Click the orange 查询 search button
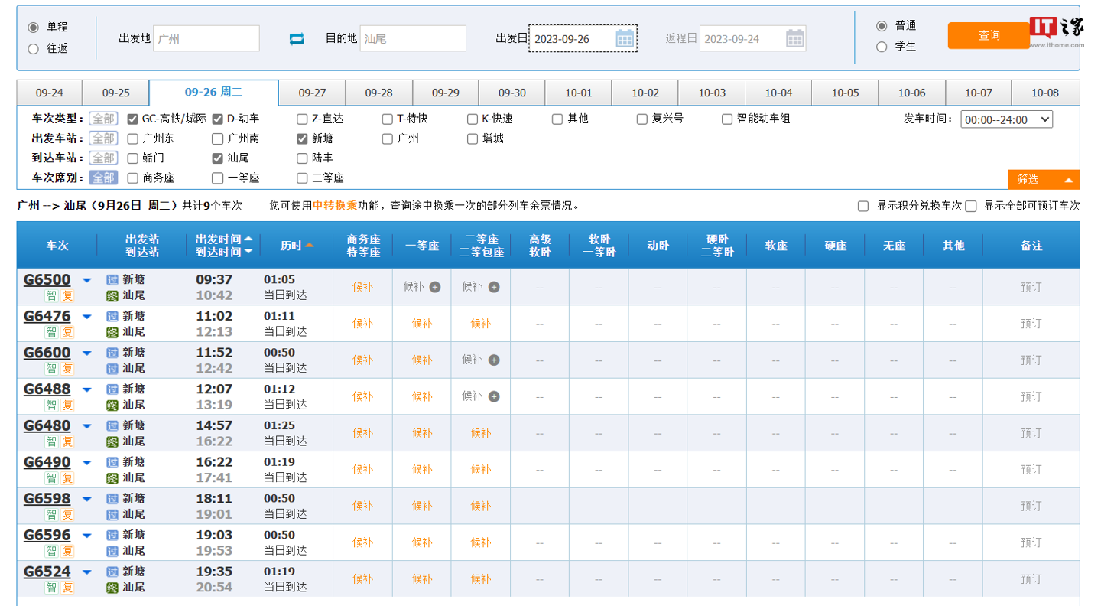The width and height of the screenshot is (1101, 606). tap(989, 35)
